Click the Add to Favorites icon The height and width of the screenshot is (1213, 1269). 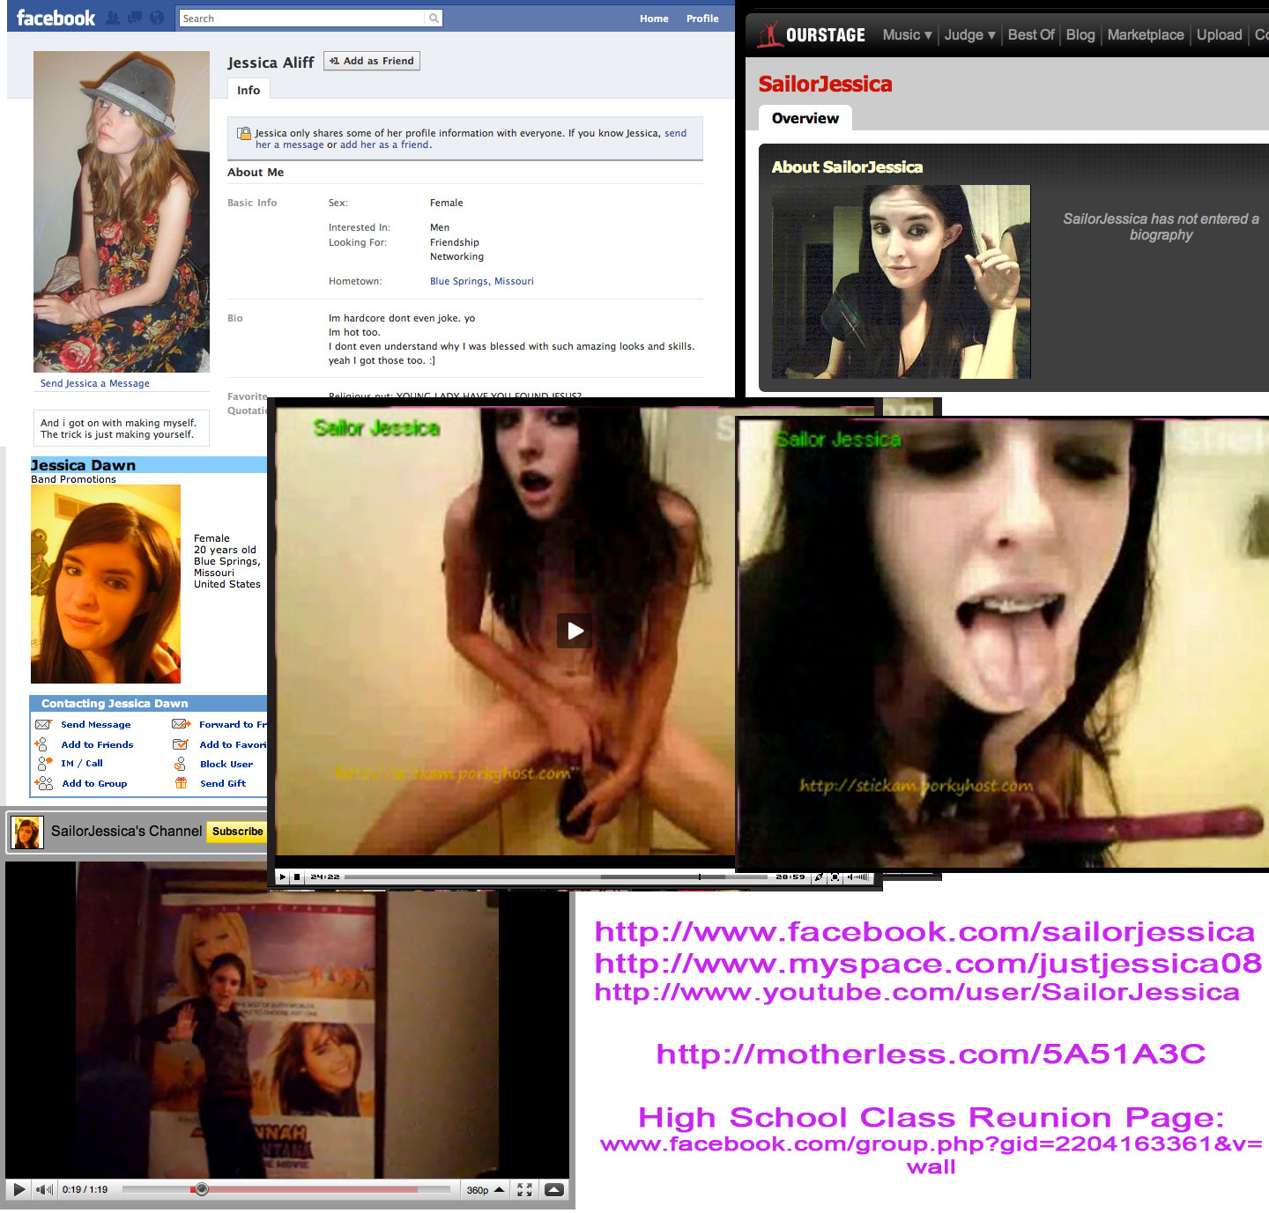pyautogui.click(x=181, y=744)
